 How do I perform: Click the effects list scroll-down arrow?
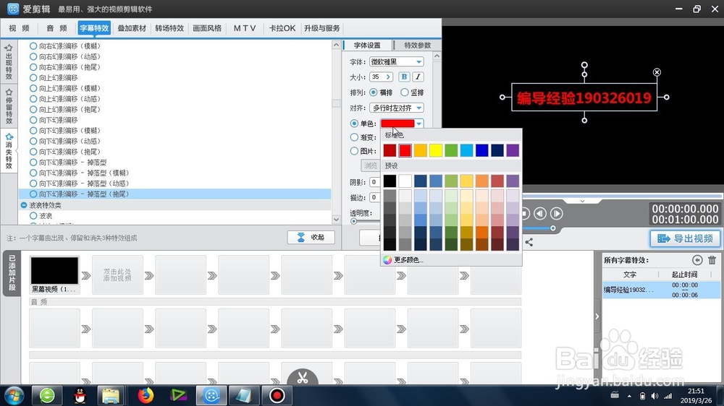click(x=336, y=220)
